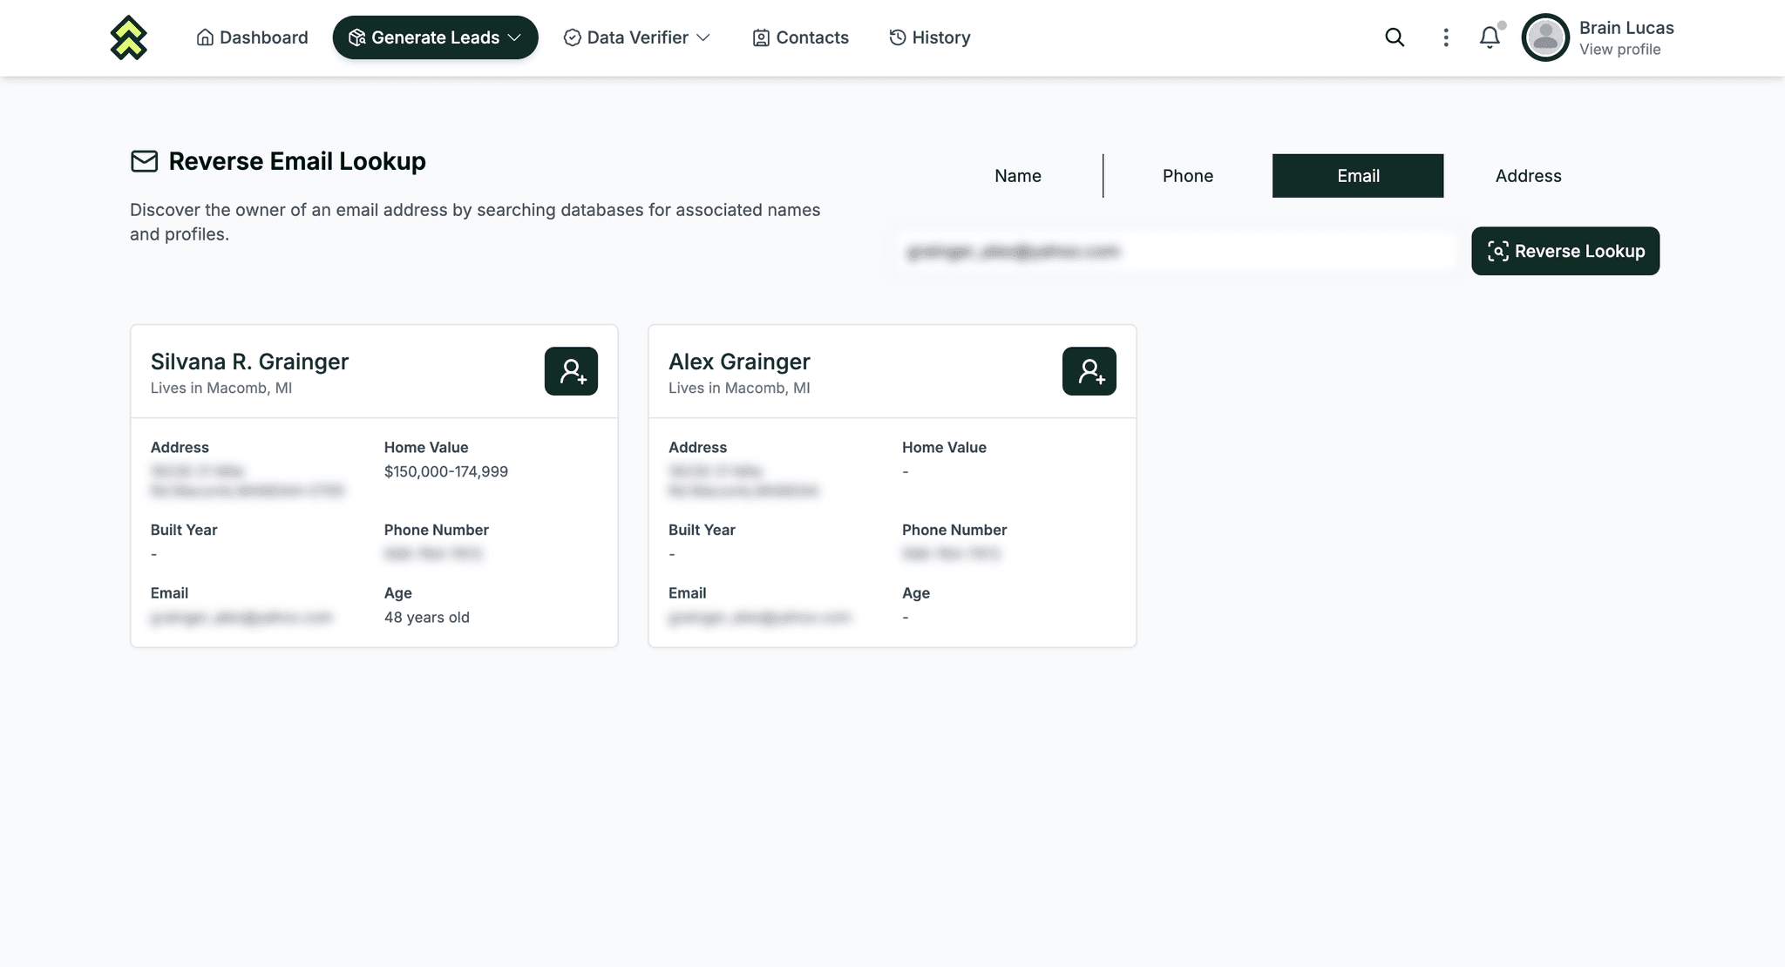Open the notifications bell

pos(1490,37)
